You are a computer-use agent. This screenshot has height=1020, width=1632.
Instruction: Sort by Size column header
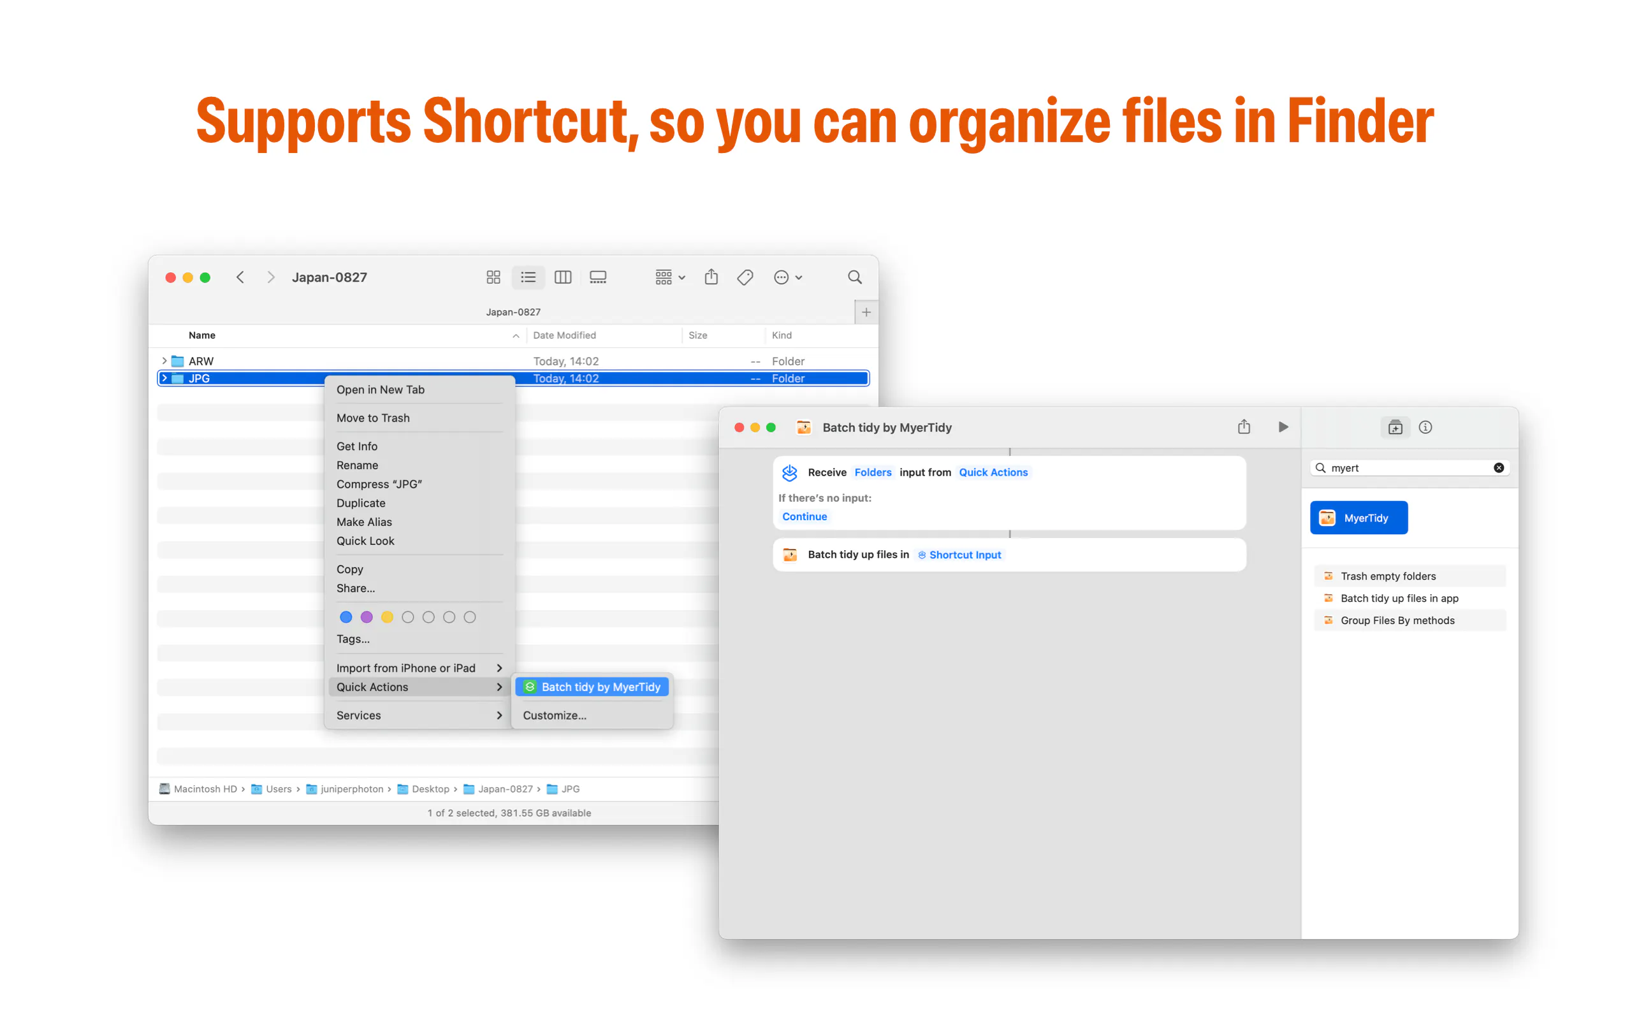(697, 335)
